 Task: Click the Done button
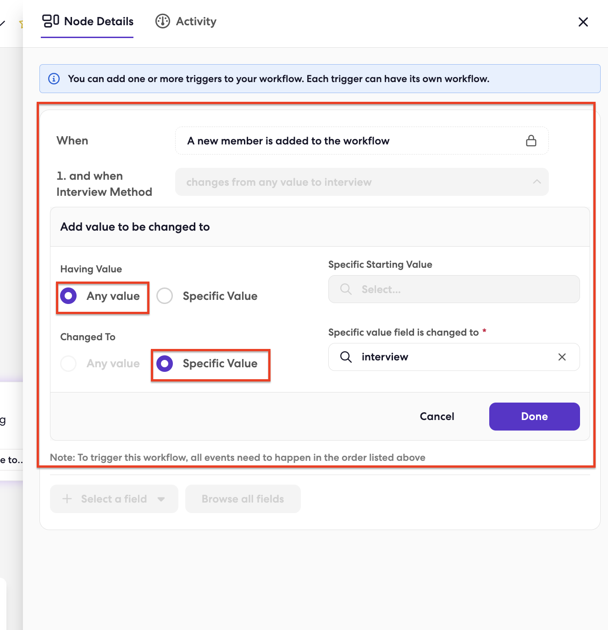click(x=535, y=416)
